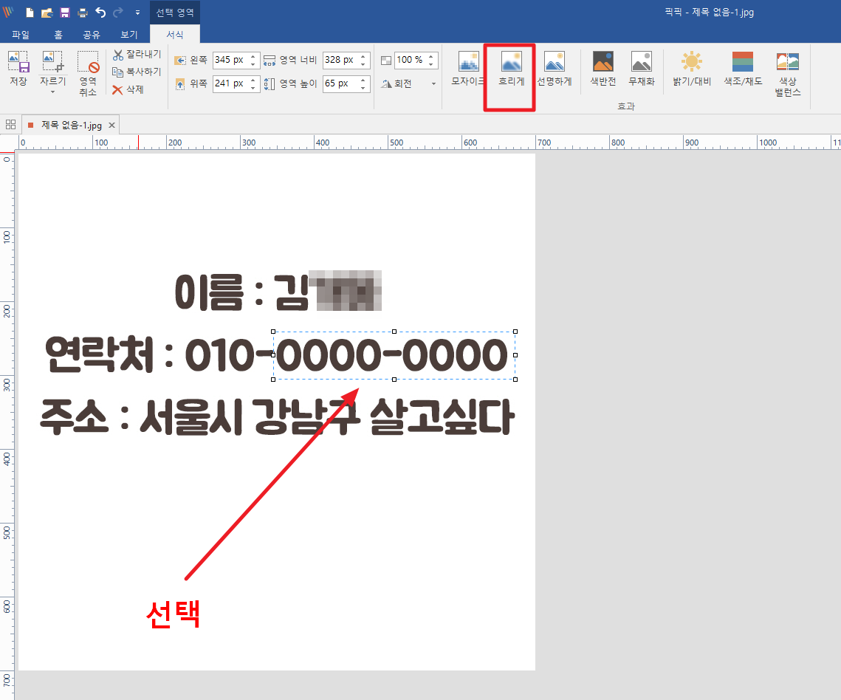Click the 저장 save button in ribbon

18,69
